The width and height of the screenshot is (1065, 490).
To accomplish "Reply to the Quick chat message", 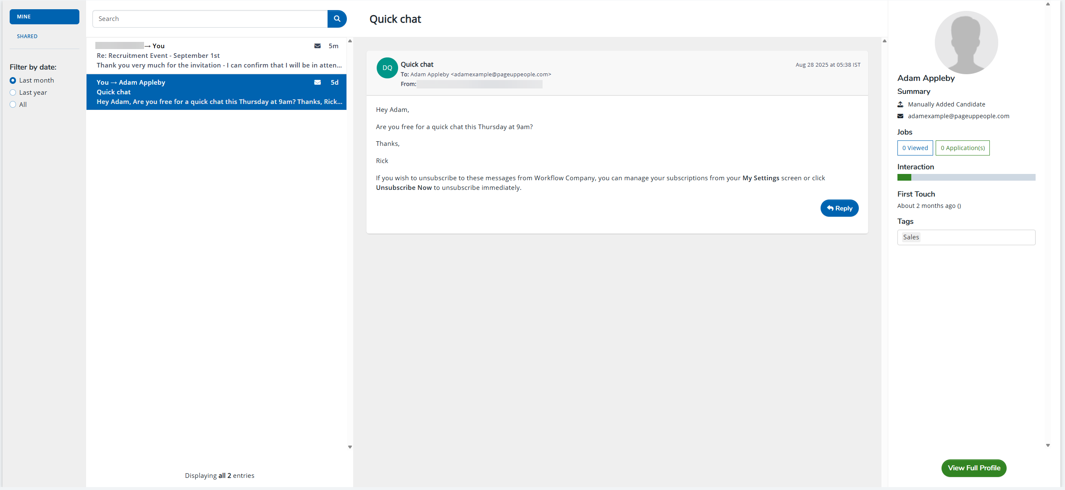I will 839,208.
